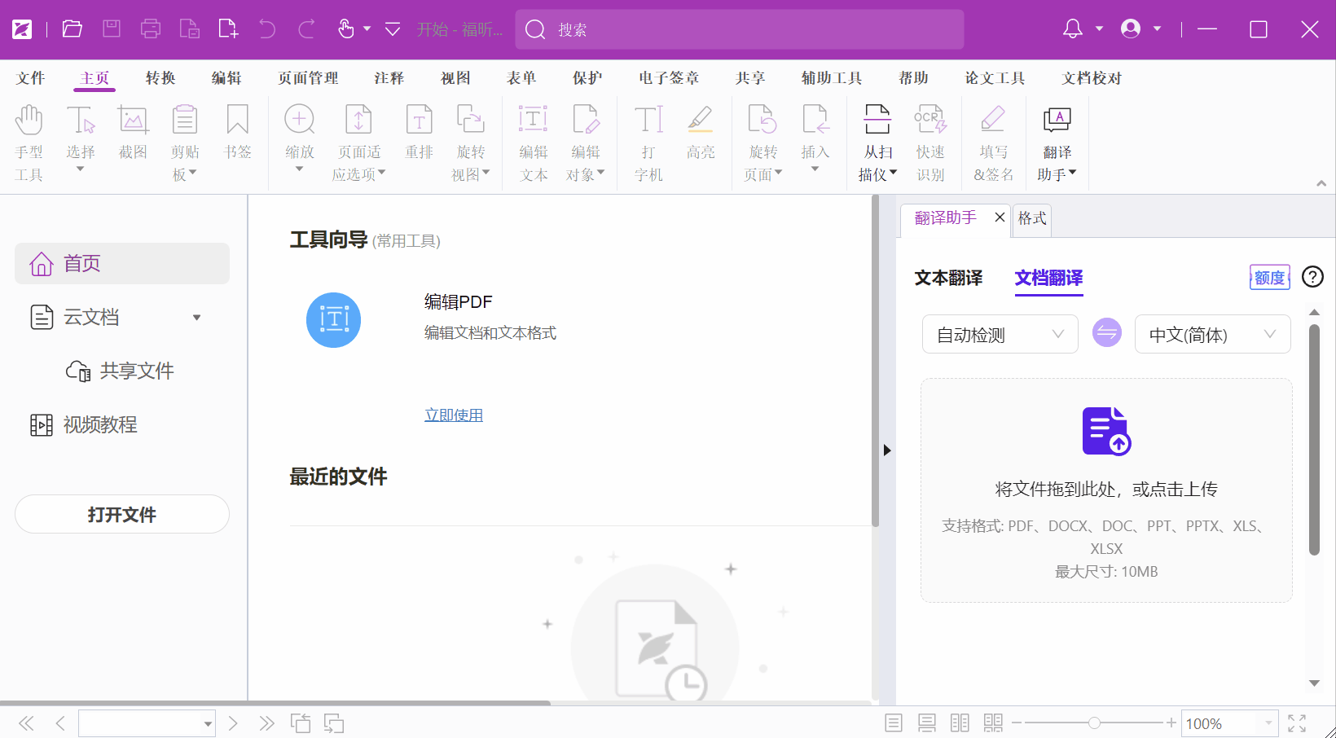Viewport: 1336px width, 738px height.
Task: Collapse the right panel with black arrow
Action: [x=887, y=450]
